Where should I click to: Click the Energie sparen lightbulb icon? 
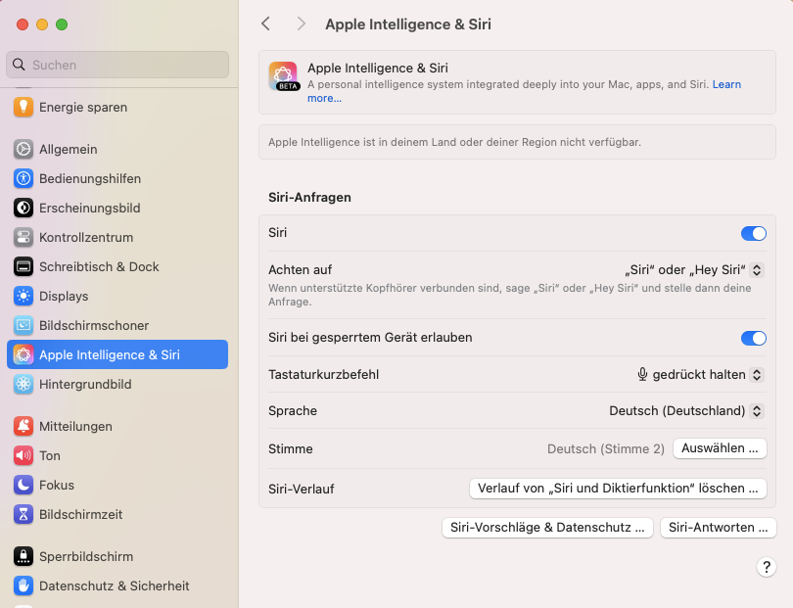pos(23,107)
